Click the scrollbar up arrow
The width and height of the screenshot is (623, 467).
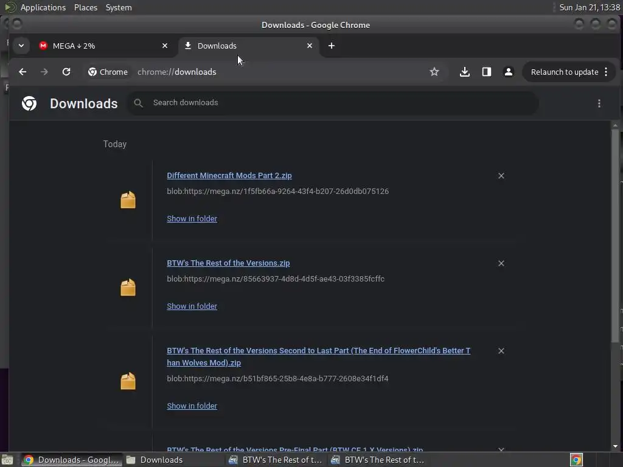tap(615, 125)
